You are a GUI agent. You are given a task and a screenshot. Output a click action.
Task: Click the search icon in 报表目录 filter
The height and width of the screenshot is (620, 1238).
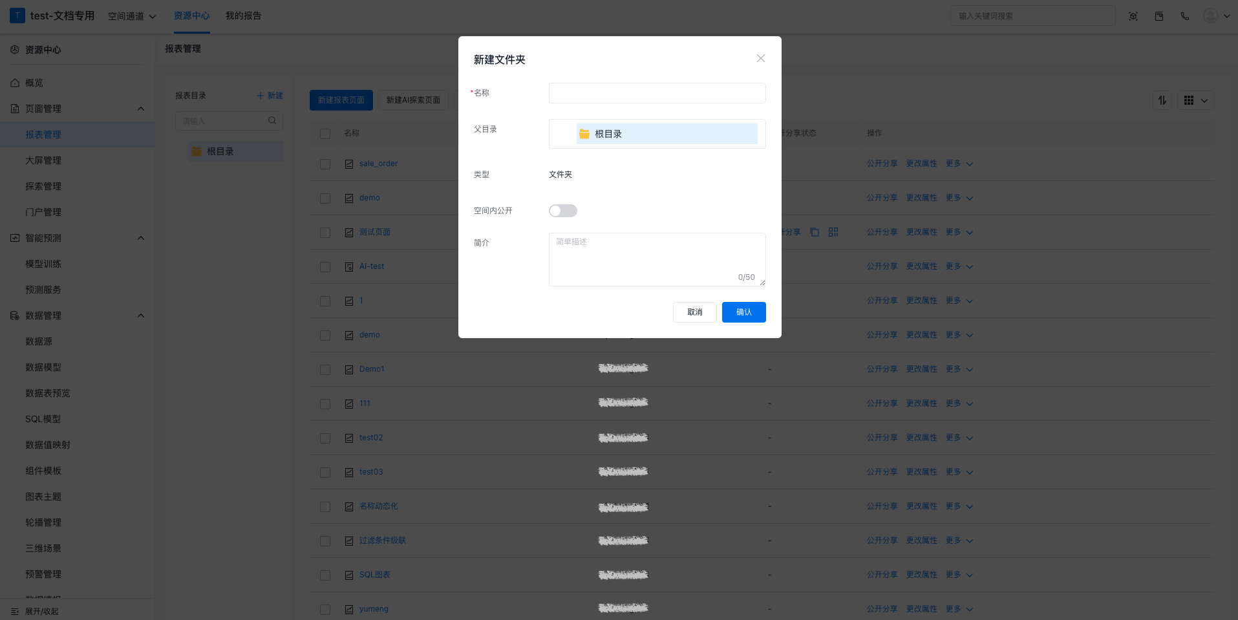point(272,120)
